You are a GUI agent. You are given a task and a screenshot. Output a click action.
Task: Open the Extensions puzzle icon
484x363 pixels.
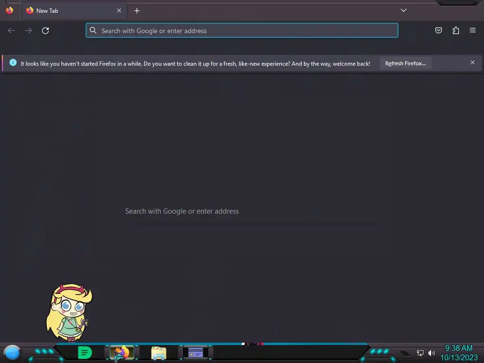[x=456, y=30]
